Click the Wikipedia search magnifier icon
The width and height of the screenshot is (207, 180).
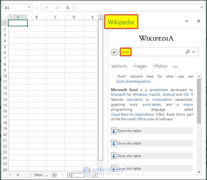click(x=188, y=52)
